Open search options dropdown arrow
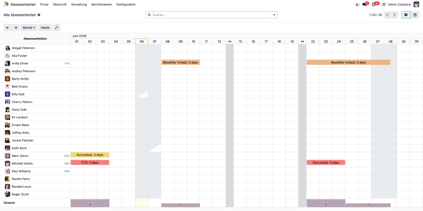The height and width of the screenshot is (211, 423). (274, 15)
